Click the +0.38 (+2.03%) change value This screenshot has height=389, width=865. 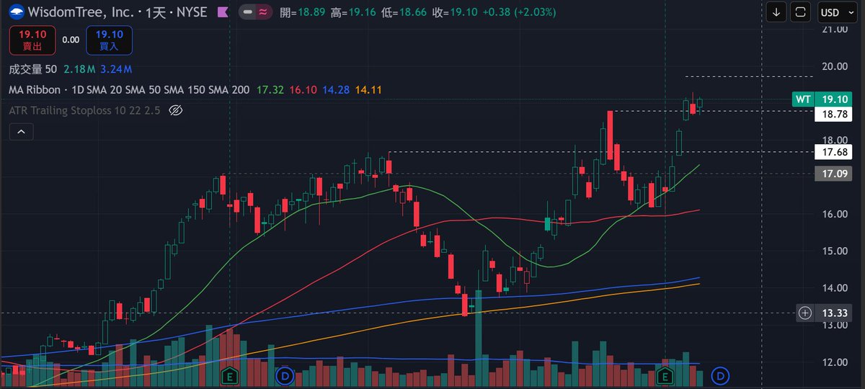point(519,12)
